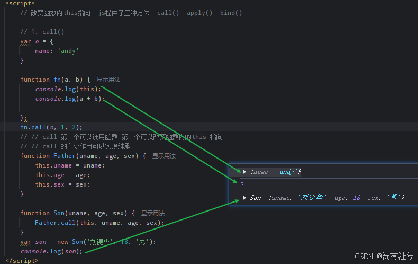Click the 'console.log(this);' statement
Image resolution: width=418 pixels, height=264 pixels.
point(68,89)
